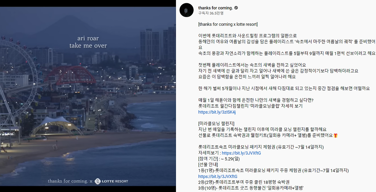Click the subscriber count 구독자 36.5만명
376x192 pixels.
211,13
